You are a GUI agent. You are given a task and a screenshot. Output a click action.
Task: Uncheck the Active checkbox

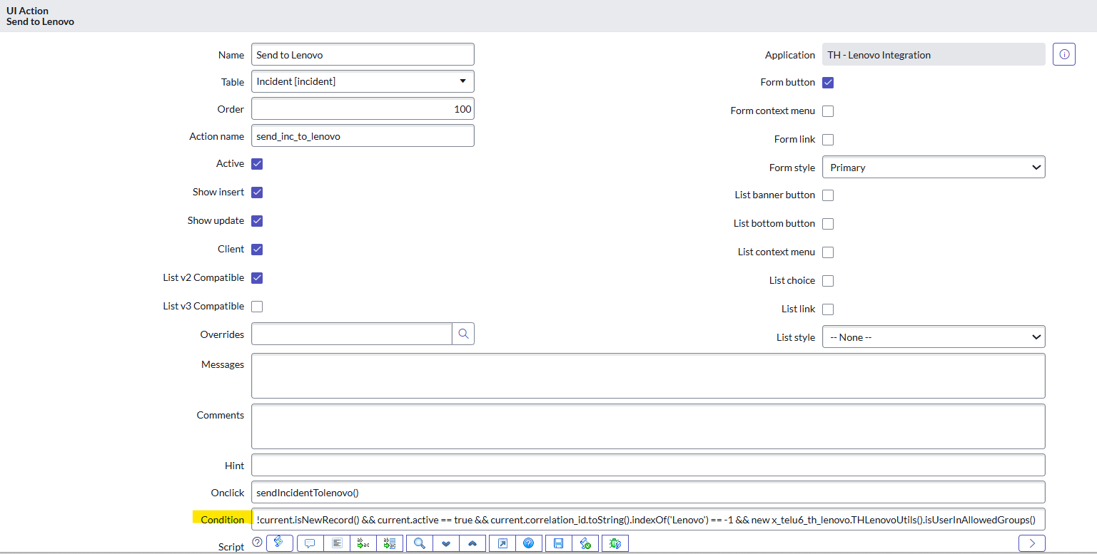pyautogui.click(x=257, y=164)
